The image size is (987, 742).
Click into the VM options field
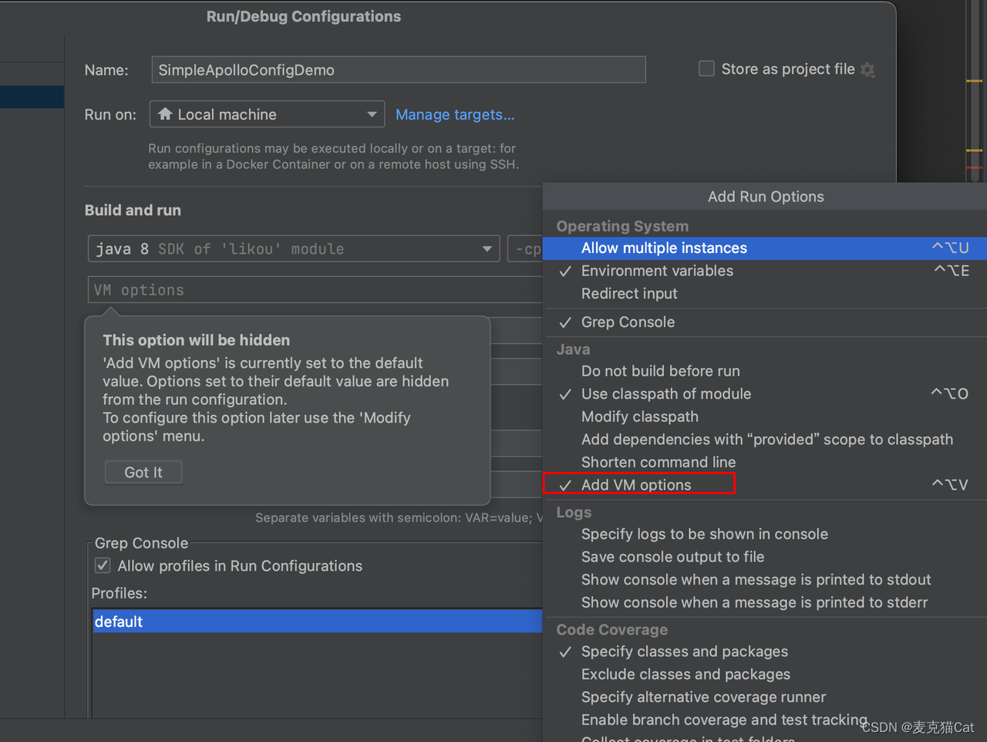pyautogui.click(x=315, y=290)
